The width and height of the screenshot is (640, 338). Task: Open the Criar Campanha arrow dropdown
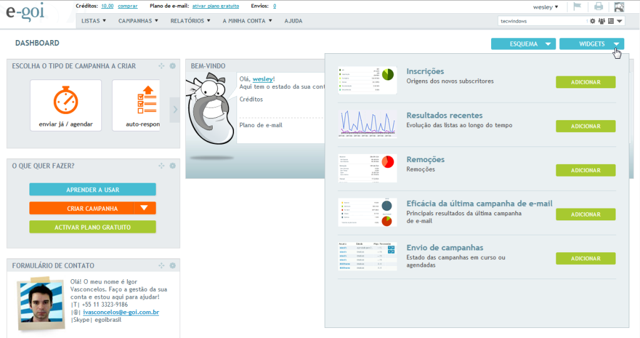pos(145,208)
